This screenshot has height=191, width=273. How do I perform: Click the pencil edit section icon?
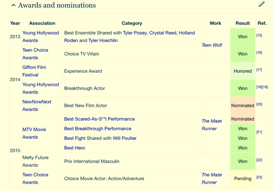[x=261, y=4]
